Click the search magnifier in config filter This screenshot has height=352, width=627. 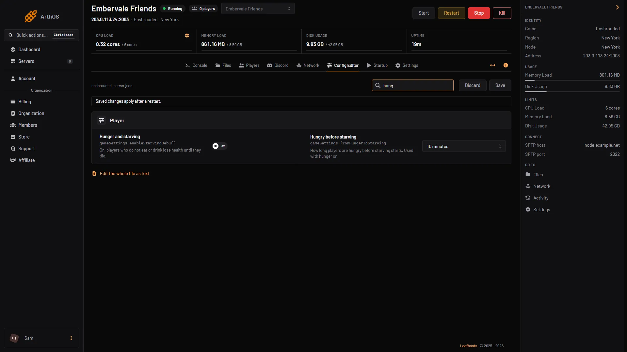(x=378, y=85)
